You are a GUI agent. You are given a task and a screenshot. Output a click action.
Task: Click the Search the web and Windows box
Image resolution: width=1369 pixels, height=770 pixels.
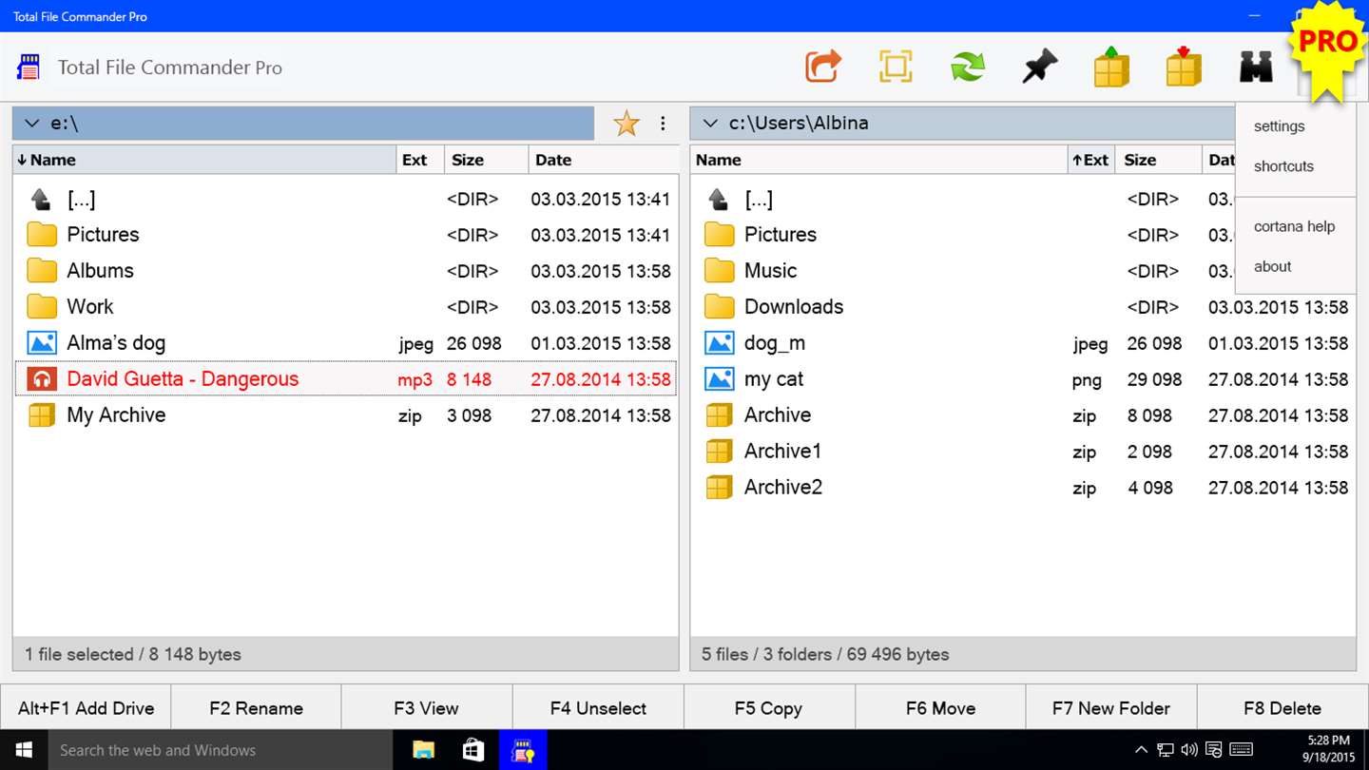click(x=220, y=750)
